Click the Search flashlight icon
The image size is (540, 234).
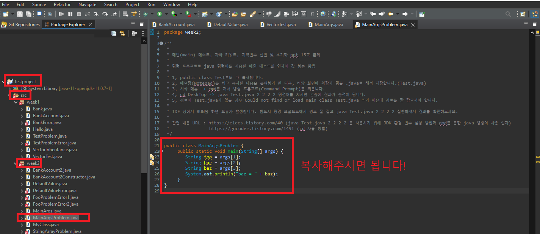pyautogui.click(x=252, y=14)
